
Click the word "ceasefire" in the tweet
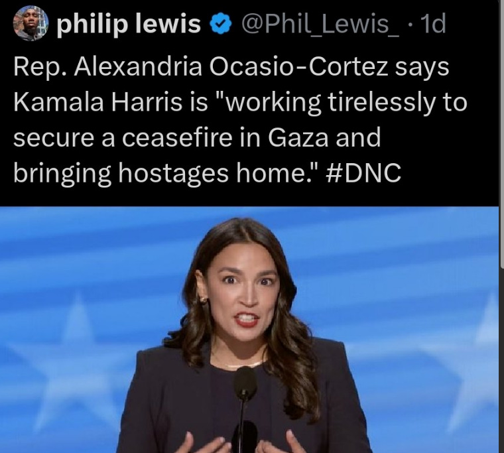click(177, 137)
